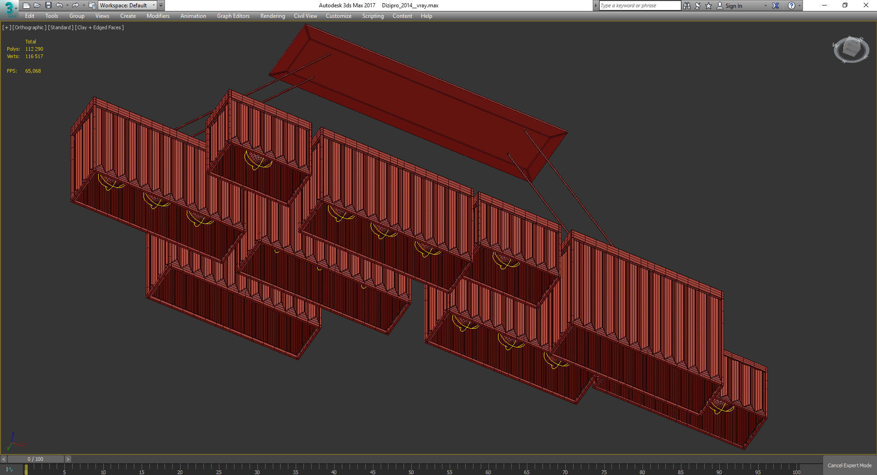
Task: Click the Polys count value 112 290
Action: (x=34, y=49)
